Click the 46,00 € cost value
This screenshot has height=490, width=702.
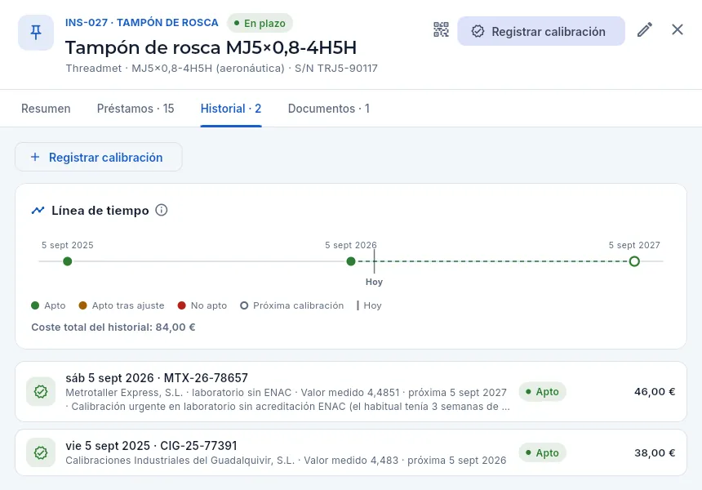[x=655, y=391]
